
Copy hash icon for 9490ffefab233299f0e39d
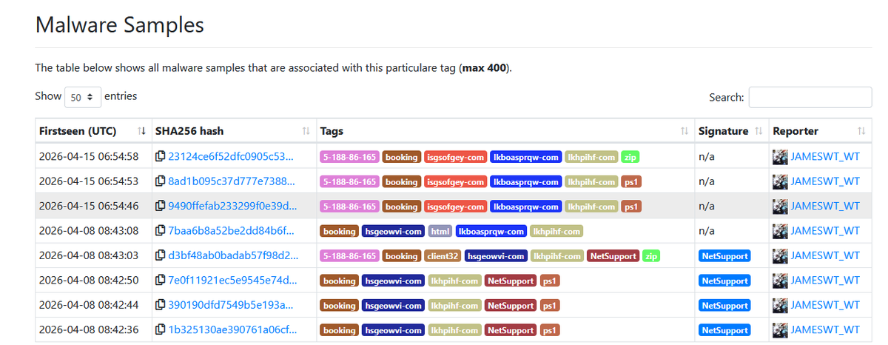[x=161, y=207]
